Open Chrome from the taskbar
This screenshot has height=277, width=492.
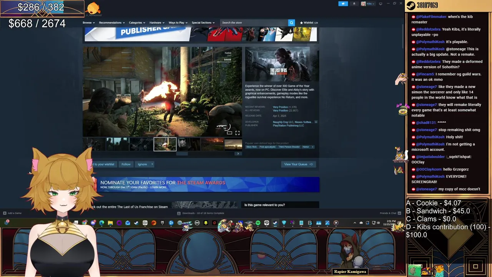(84, 223)
